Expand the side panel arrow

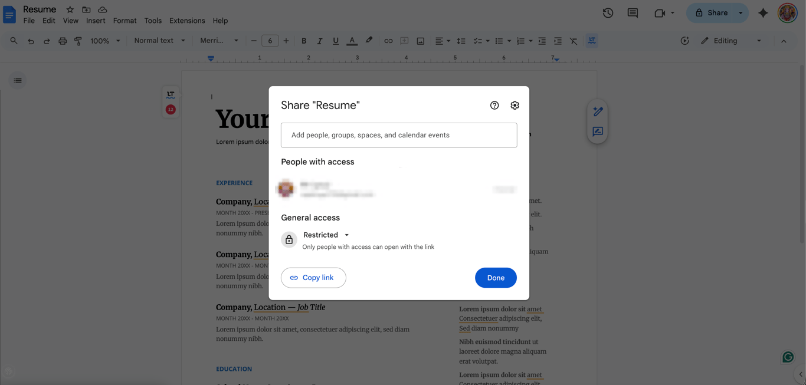point(800,374)
